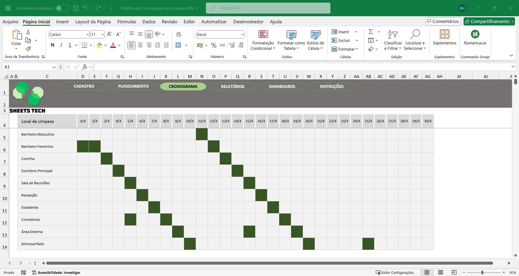Toggle Salvamento Automático switch
519x276 pixels.
[x=62, y=8]
